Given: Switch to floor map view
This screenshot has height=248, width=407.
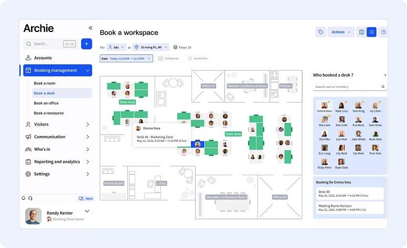Looking at the screenshot, I should tap(361, 32).
